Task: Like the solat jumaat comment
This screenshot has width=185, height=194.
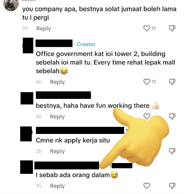Action: [x=147, y=28]
